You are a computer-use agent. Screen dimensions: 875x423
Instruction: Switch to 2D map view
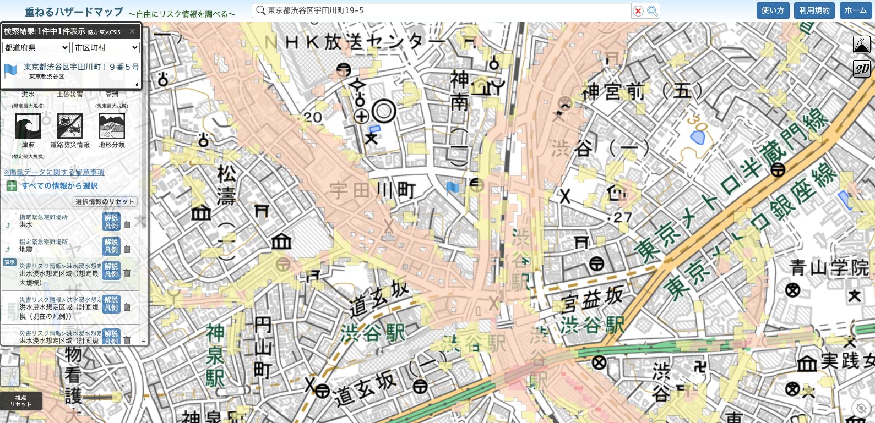click(x=861, y=69)
